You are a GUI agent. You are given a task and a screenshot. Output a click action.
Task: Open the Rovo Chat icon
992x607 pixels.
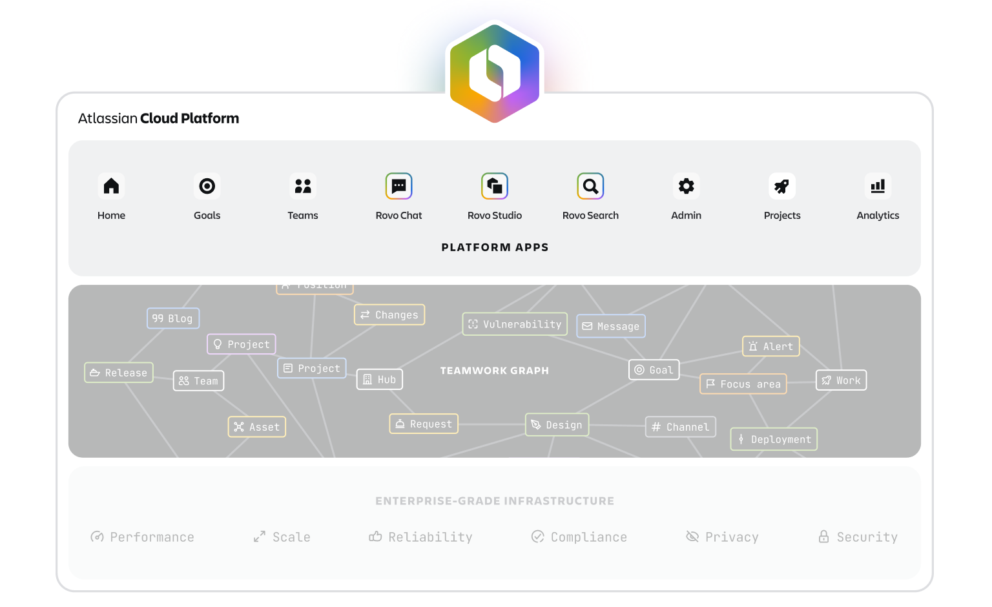[x=398, y=187]
